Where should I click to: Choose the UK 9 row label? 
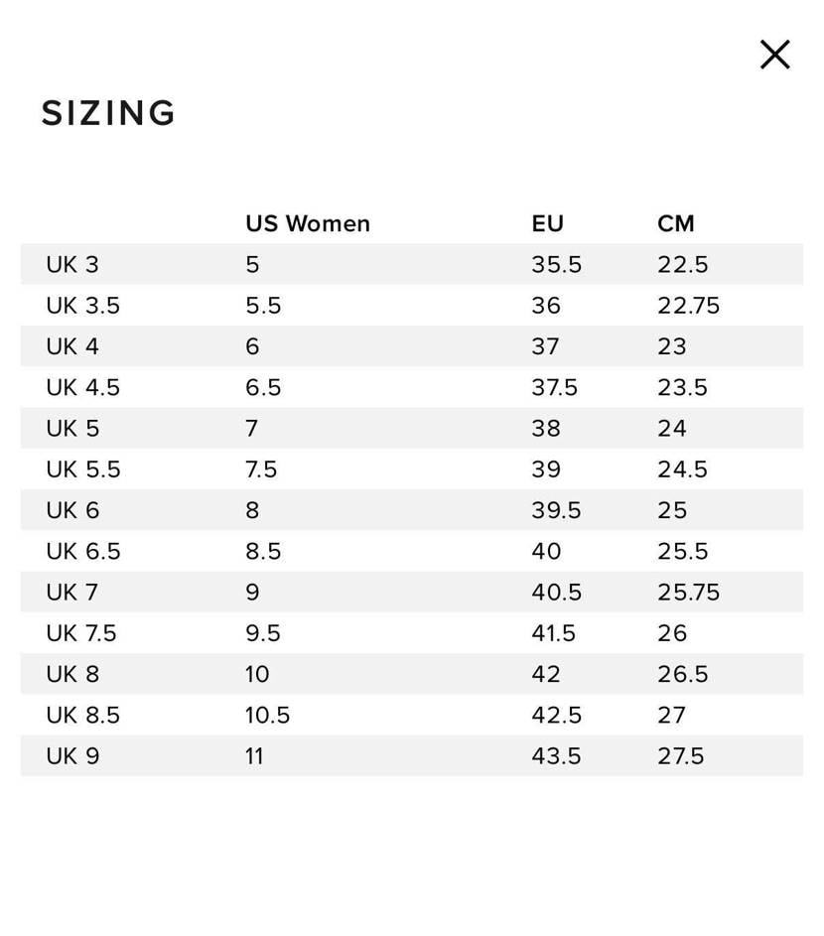(72, 756)
